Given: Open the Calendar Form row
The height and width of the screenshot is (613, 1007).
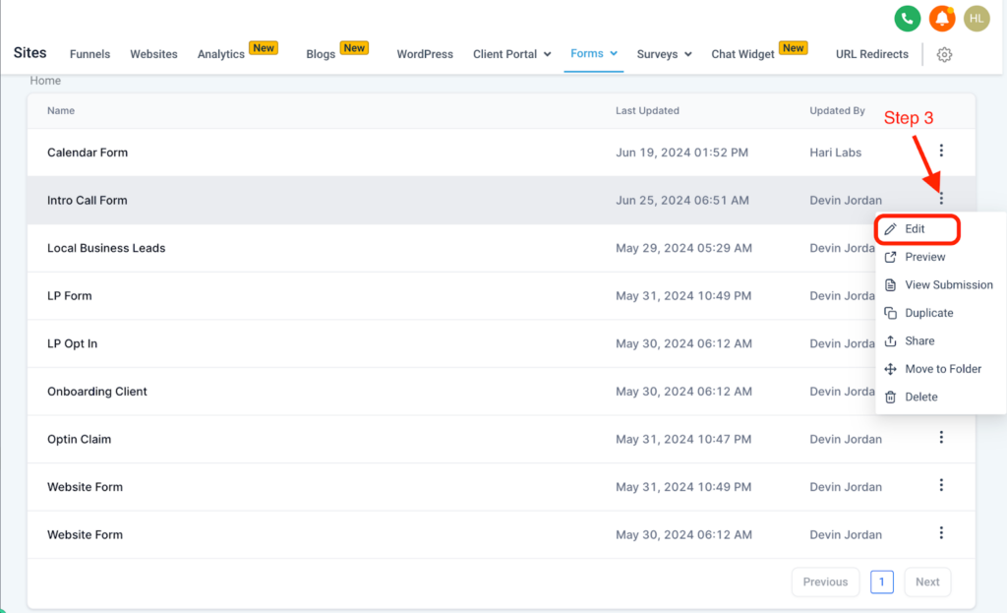Looking at the screenshot, I should tap(501, 153).
